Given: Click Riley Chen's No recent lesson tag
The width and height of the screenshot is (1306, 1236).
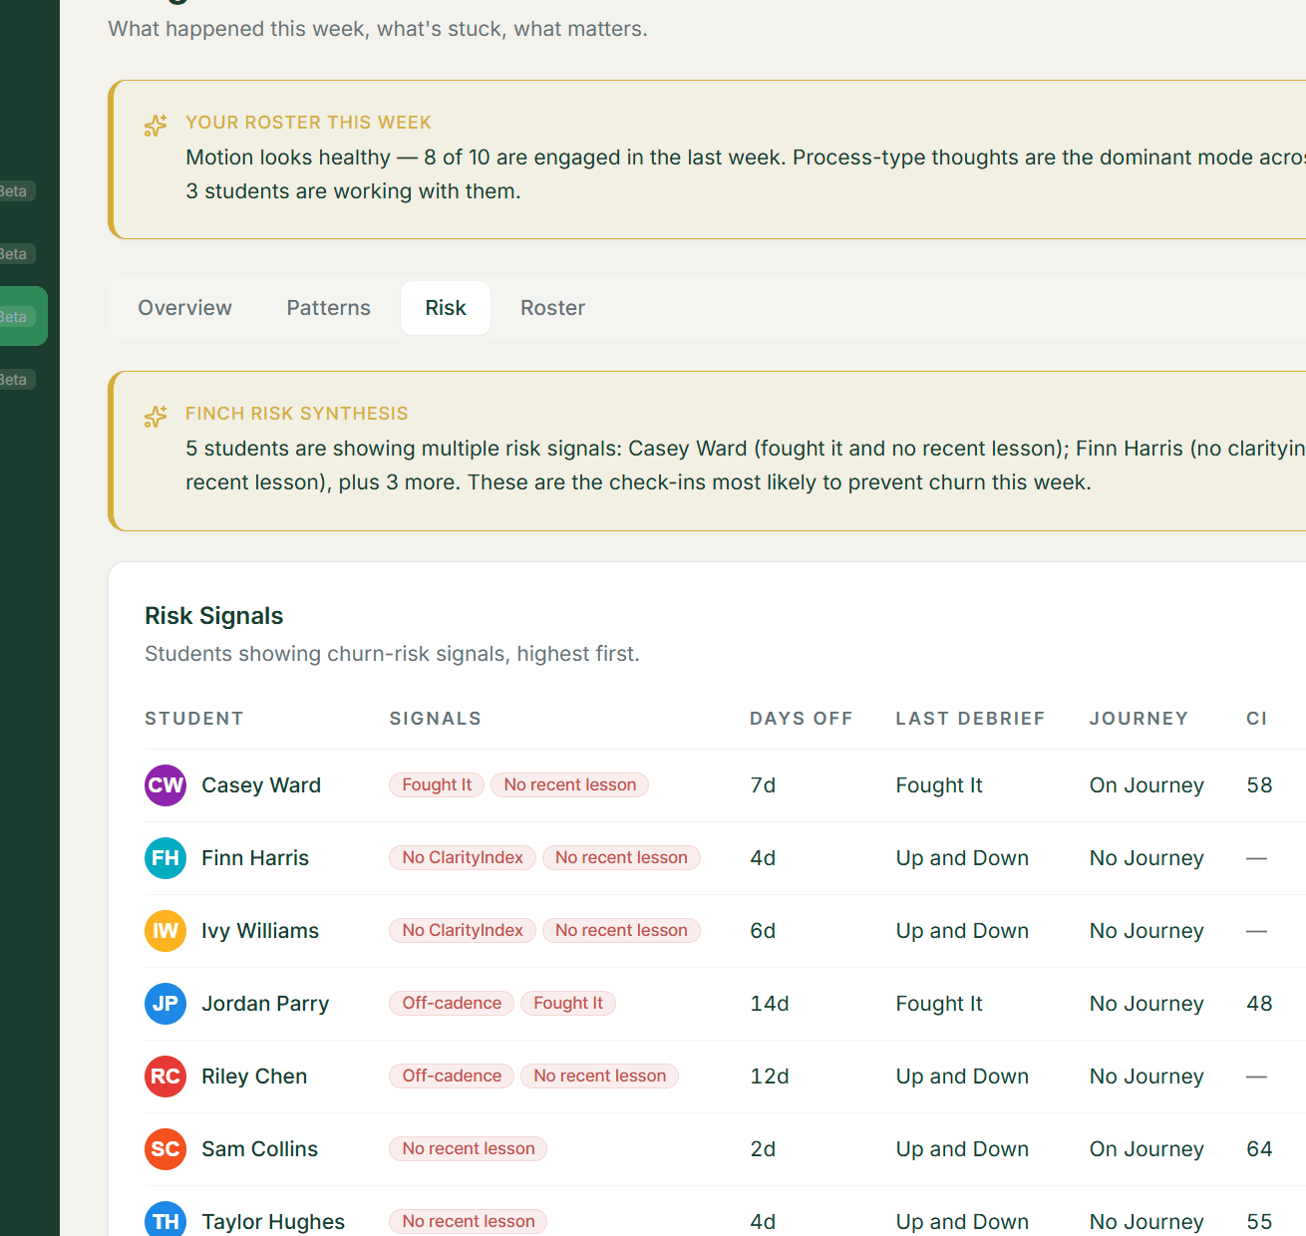Looking at the screenshot, I should click(x=599, y=1077).
